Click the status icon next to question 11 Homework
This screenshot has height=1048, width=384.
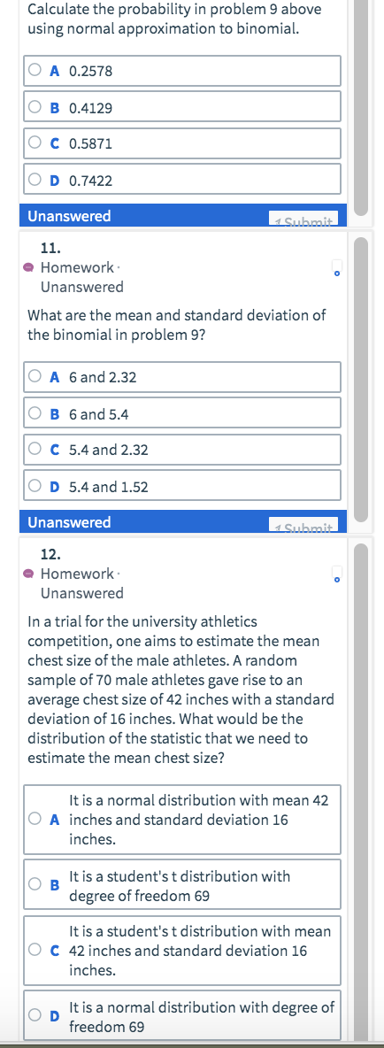point(28,268)
